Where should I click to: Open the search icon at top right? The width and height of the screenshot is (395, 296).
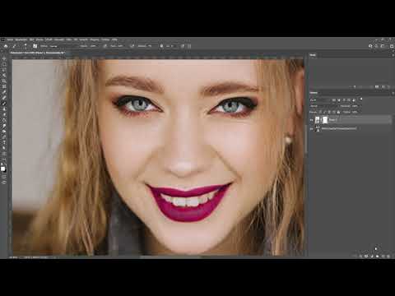tap(376, 46)
